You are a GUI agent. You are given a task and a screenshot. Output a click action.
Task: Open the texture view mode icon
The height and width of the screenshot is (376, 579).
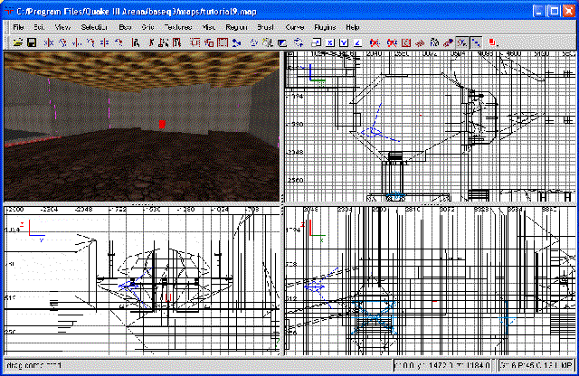click(x=268, y=42)
